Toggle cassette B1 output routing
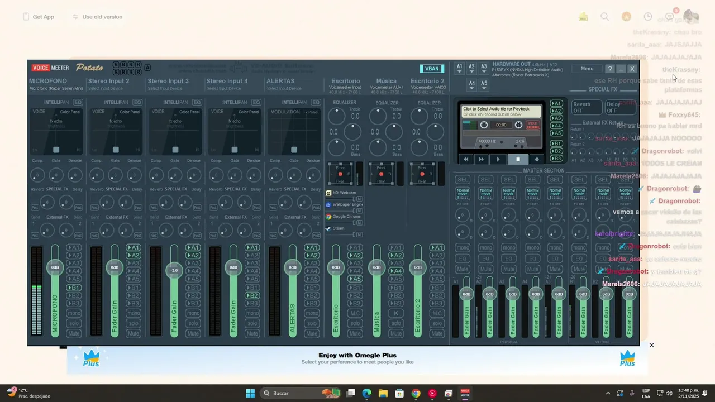This screenshot has width=715, height=402. pyautogui.click(x=556, y=144)
